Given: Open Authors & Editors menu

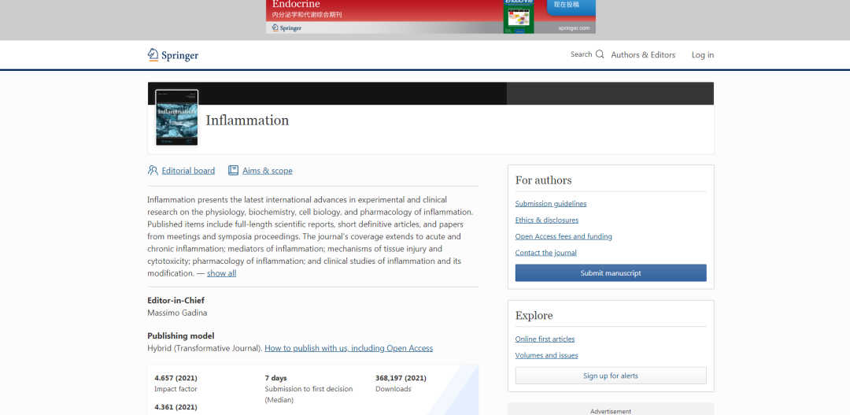Looking at the screenshot, I should pyautogui.click(x=643, y=55).
